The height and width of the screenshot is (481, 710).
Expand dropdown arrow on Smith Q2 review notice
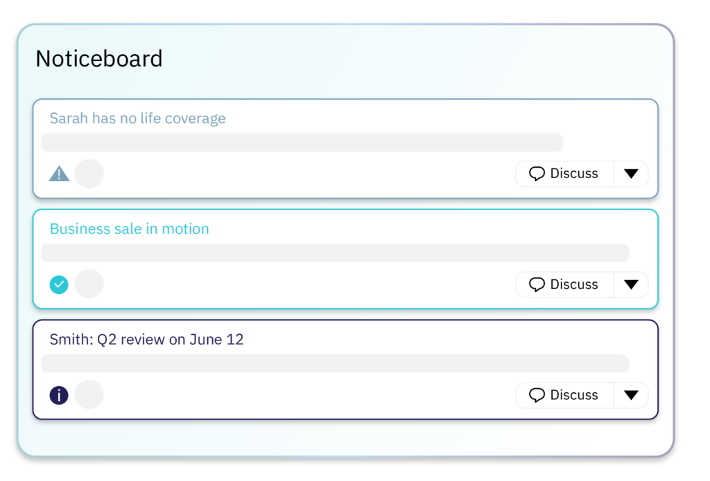tap(631, 395)
